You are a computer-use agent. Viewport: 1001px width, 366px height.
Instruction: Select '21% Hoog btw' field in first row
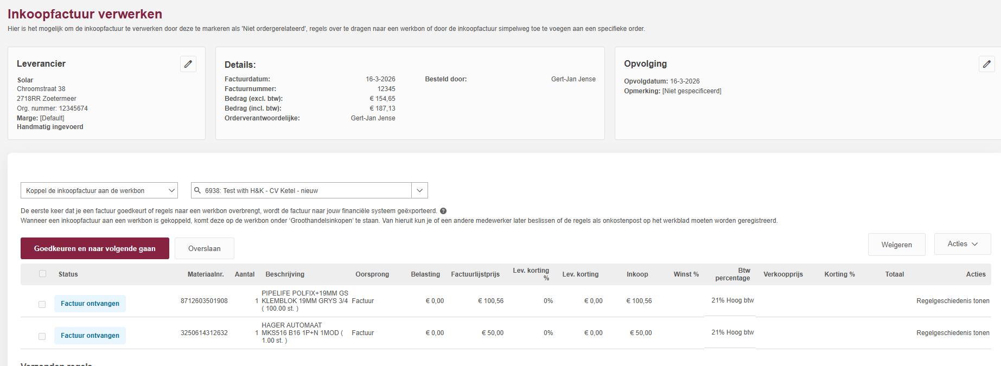click(x=732, y=300)
